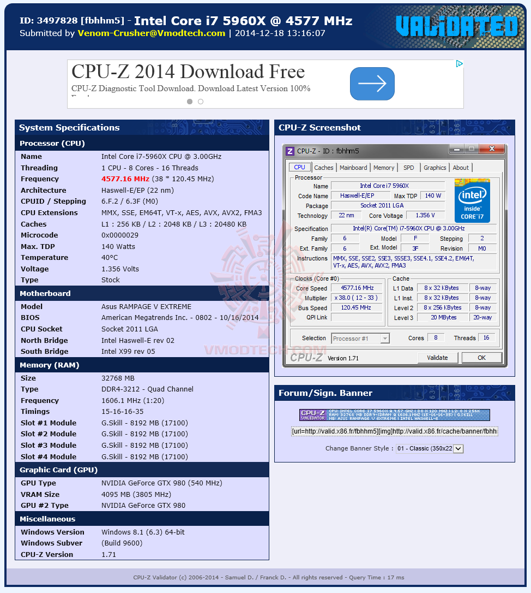Click the Intel Core i7 logo badge
Viewport: 531px width, 593px height.
472,200
